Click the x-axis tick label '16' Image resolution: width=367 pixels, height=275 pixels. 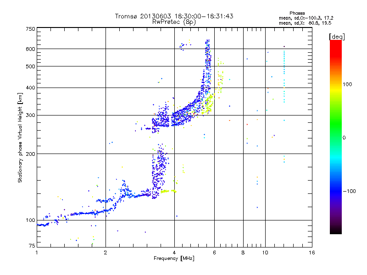pyautogui.click(x=312, y=253)
